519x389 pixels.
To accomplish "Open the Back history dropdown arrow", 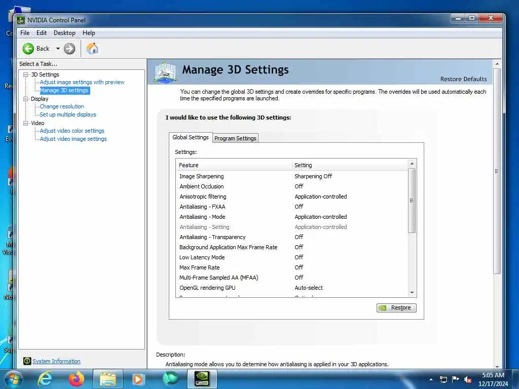I will [58, 49].
